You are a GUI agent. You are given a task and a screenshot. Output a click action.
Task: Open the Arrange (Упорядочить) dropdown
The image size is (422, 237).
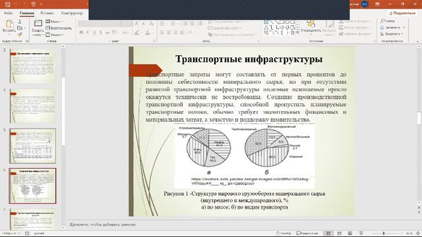[311, 27]
